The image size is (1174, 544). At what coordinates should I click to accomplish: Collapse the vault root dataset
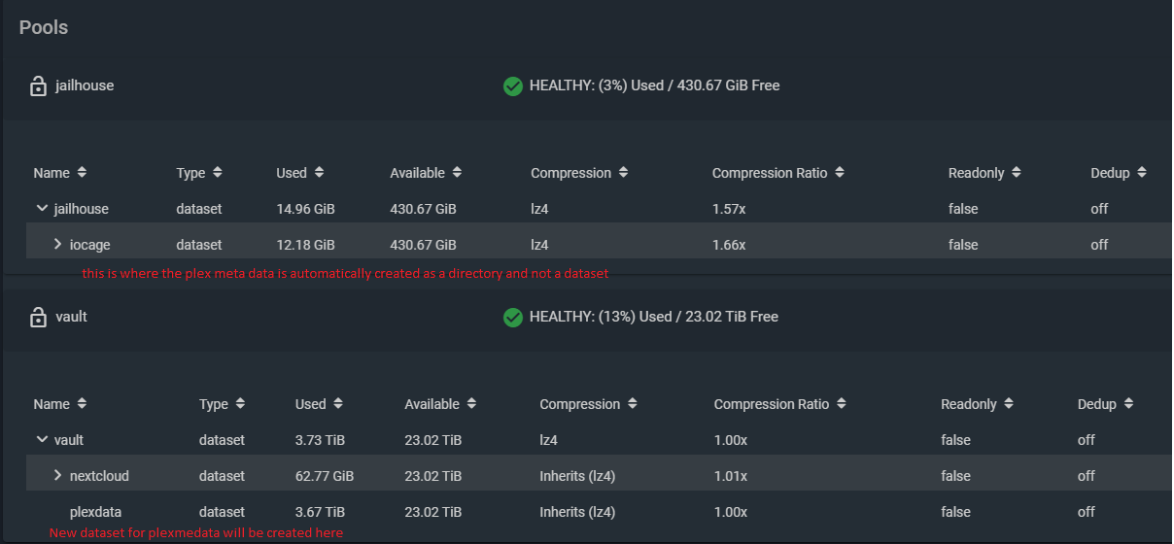[42, 440]
